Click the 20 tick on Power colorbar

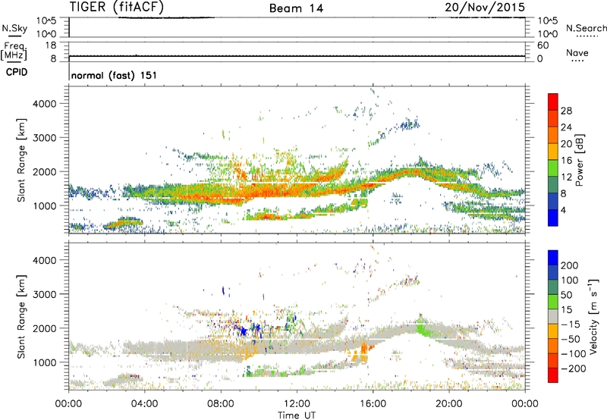tap(566, 144)
